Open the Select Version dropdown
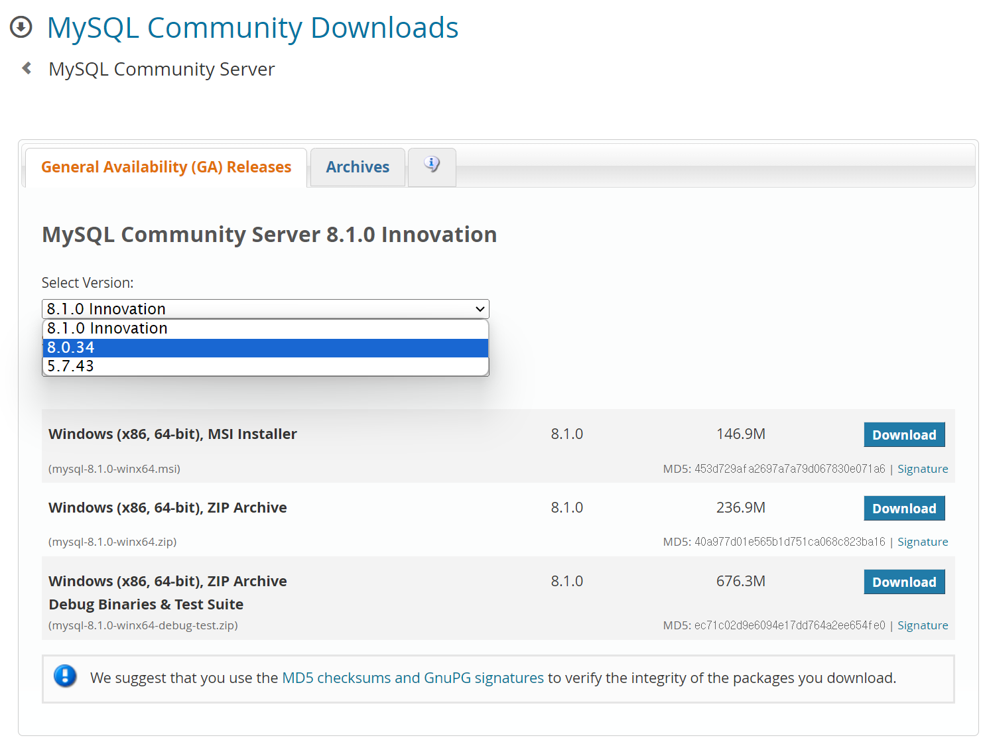Screen dimensions: 983x746 tap(265, 308)
